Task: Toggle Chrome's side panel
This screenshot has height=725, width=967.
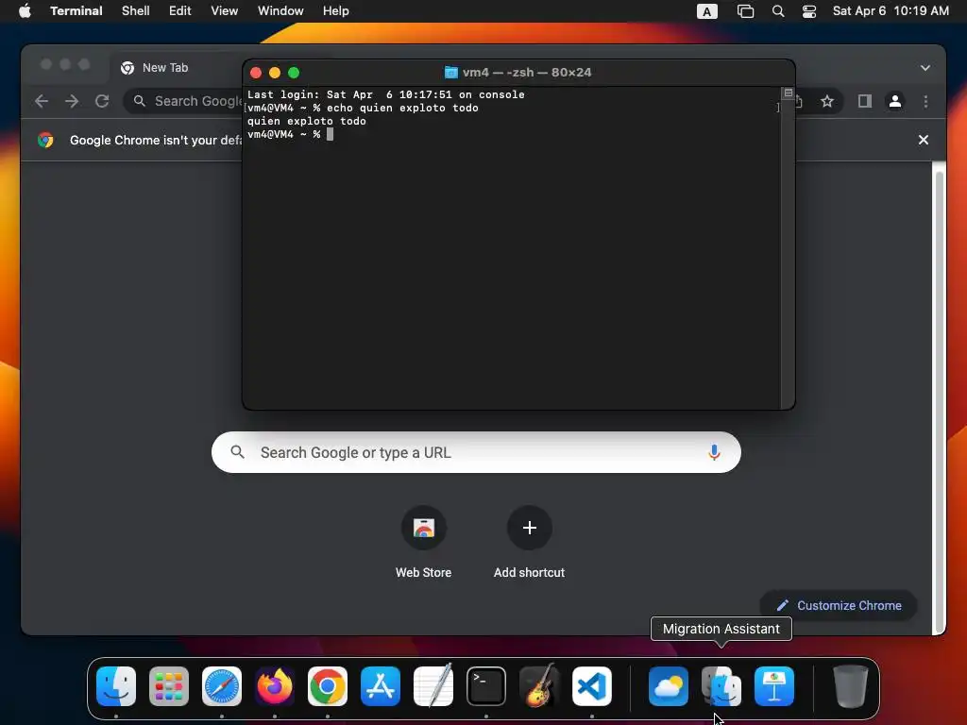Action: coord(865,101)
